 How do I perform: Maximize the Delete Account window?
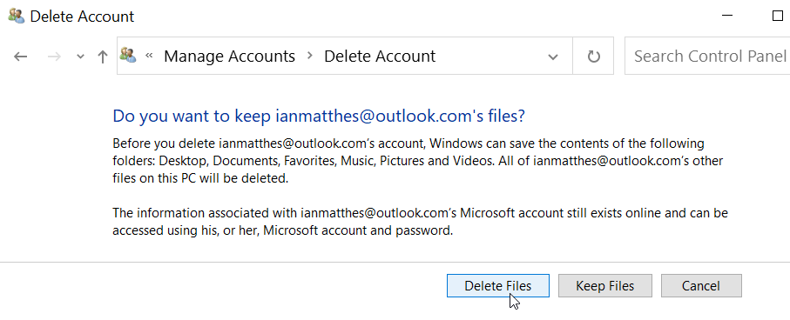[778, 16]
